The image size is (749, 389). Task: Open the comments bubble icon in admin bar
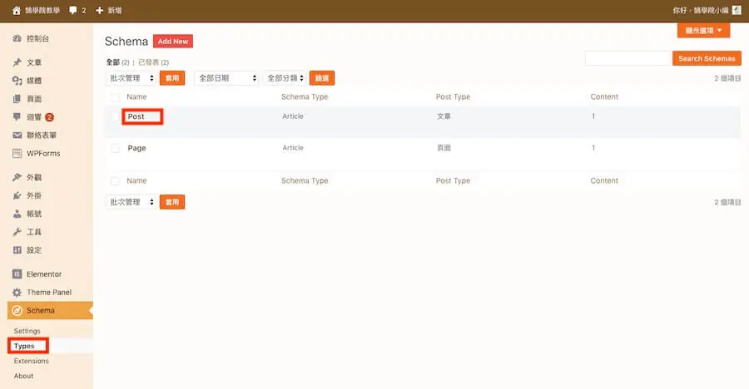[x=72, y=11]
